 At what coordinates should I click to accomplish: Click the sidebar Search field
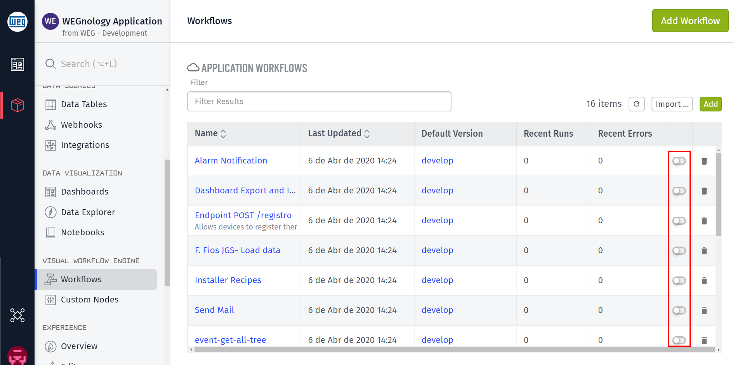coord(102,64)
